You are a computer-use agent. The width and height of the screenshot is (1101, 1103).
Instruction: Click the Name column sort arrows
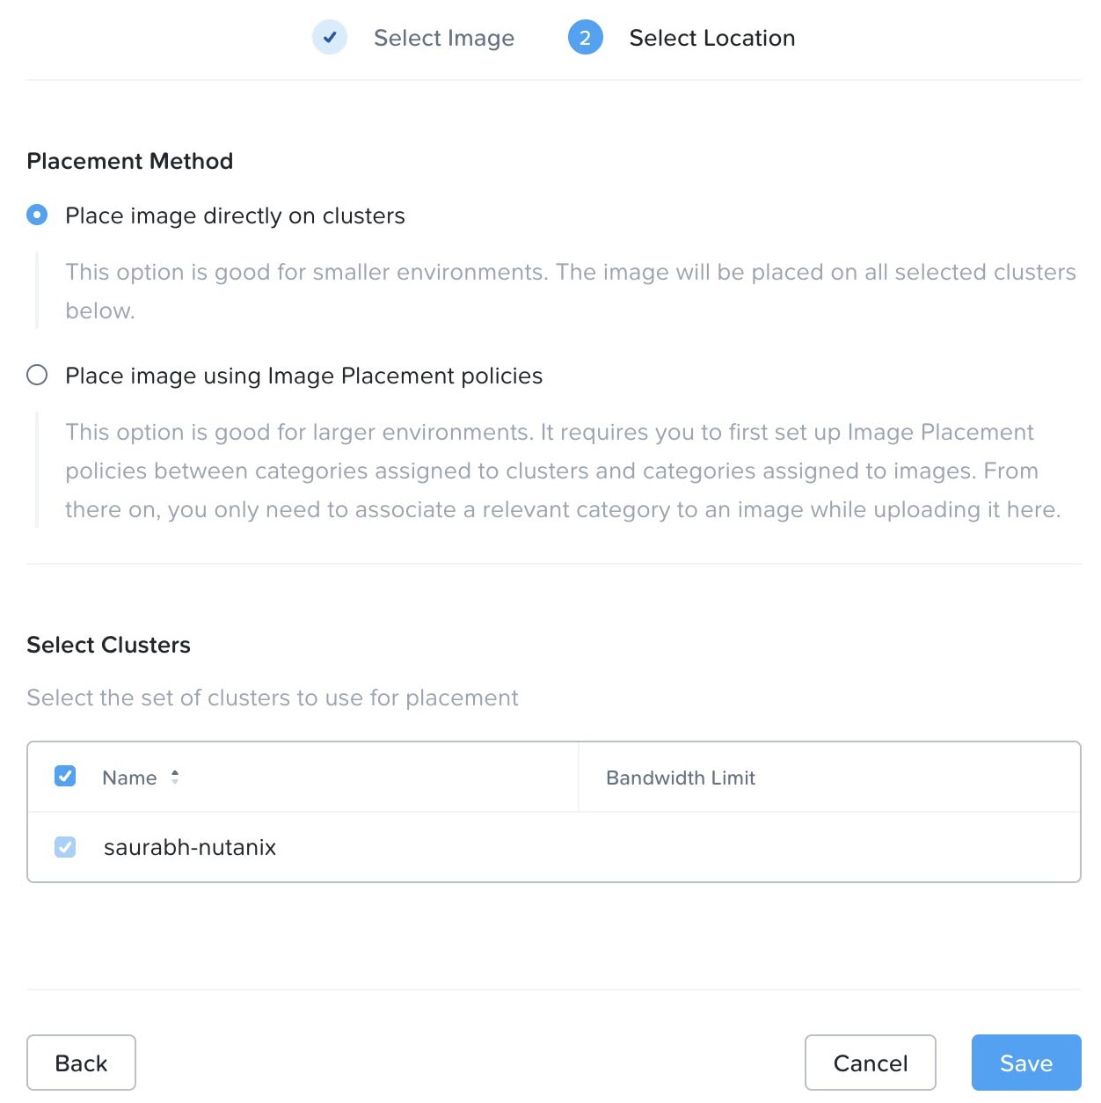175,777
